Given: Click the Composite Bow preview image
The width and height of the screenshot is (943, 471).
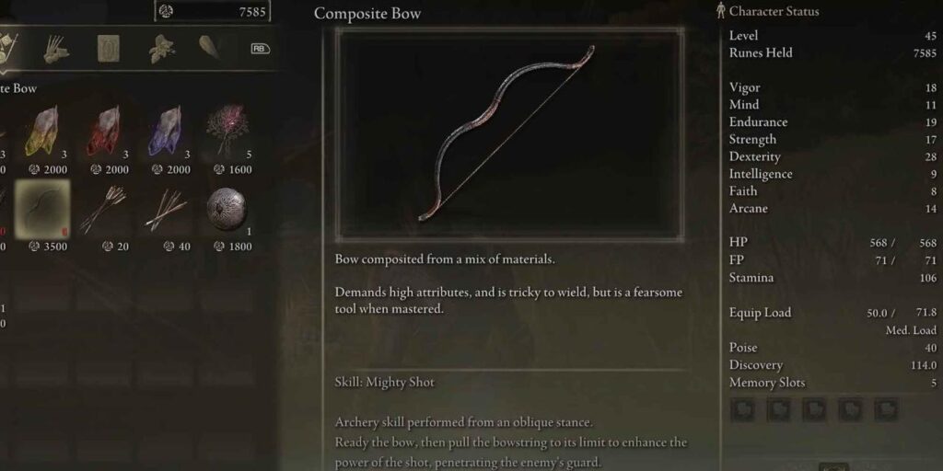Looking at the screenshot, I should pyautogui.click(x=509, y=134).
